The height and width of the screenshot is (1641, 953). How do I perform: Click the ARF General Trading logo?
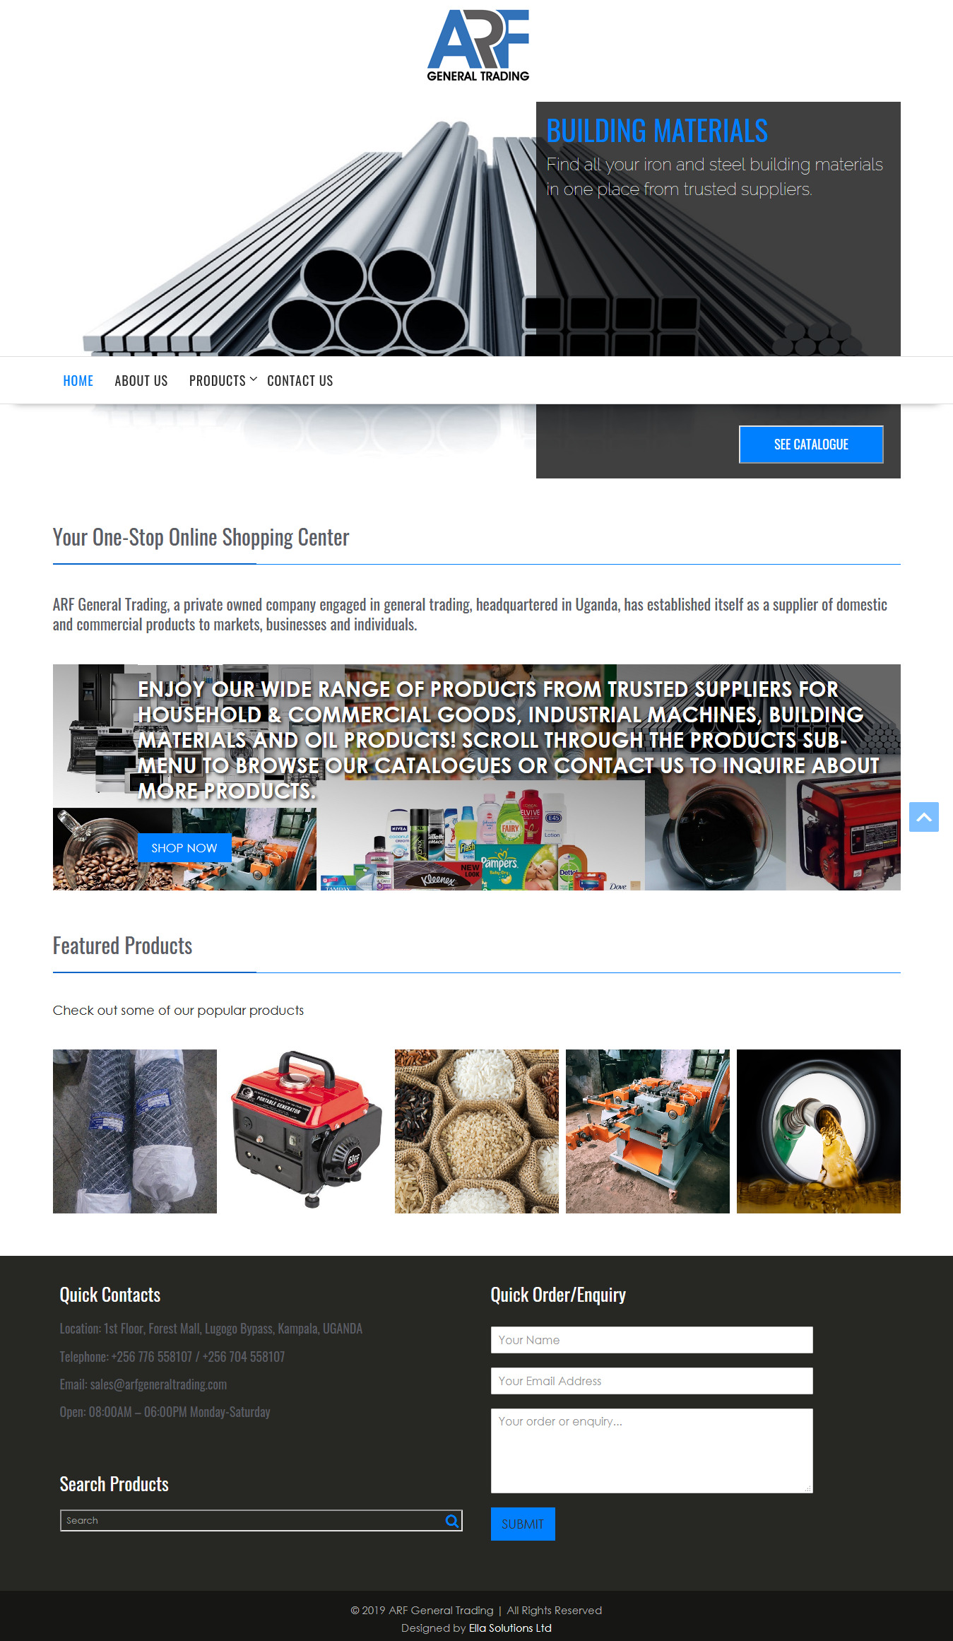(x=478, y=46)
